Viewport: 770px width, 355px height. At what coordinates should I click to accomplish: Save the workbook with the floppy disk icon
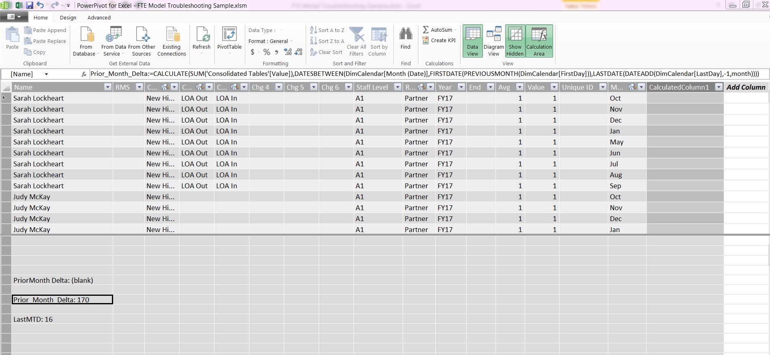(30, 5)
